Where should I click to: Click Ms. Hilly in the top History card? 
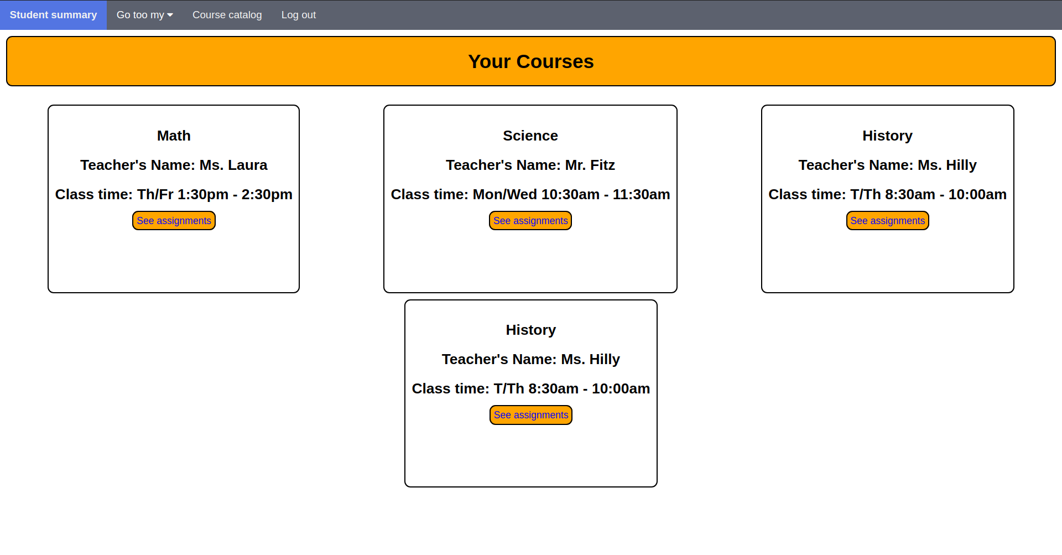click(x=887, y=165)
